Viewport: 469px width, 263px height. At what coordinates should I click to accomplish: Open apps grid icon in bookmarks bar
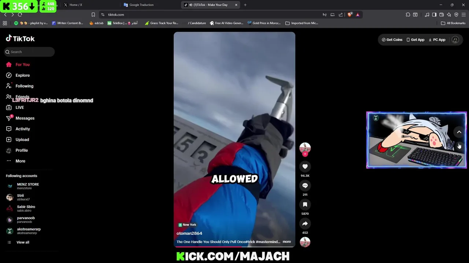click(5, 23)
